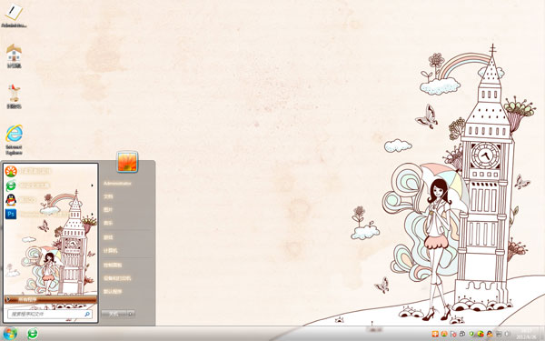Open the taskbar clock and date
Screen dimensions: 545x341
click(526, 334)
